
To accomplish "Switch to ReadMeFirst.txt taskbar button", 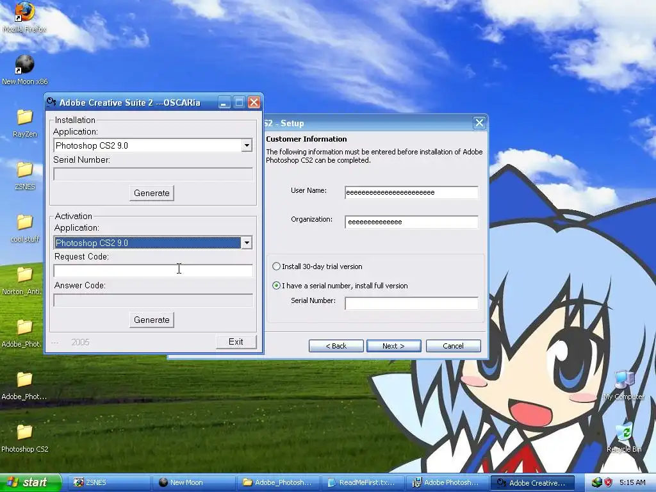I will pyautogui.click(x=363, y=483).
